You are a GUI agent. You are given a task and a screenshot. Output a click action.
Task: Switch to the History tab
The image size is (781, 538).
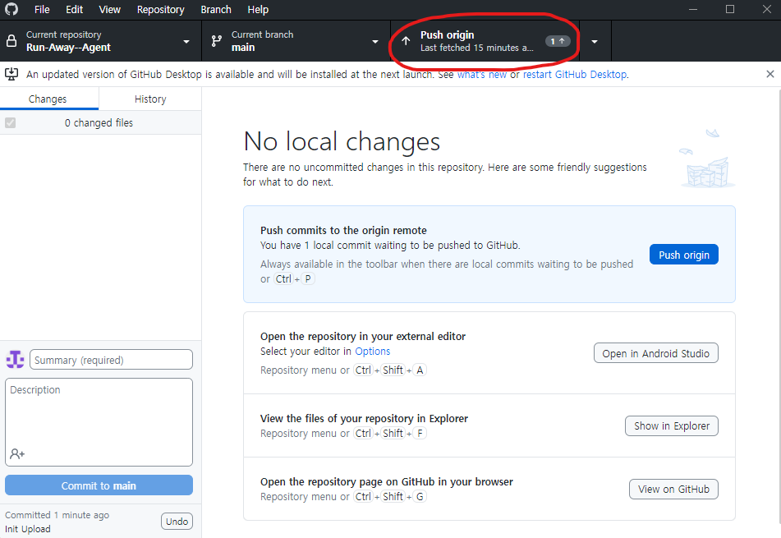point(150,99)
